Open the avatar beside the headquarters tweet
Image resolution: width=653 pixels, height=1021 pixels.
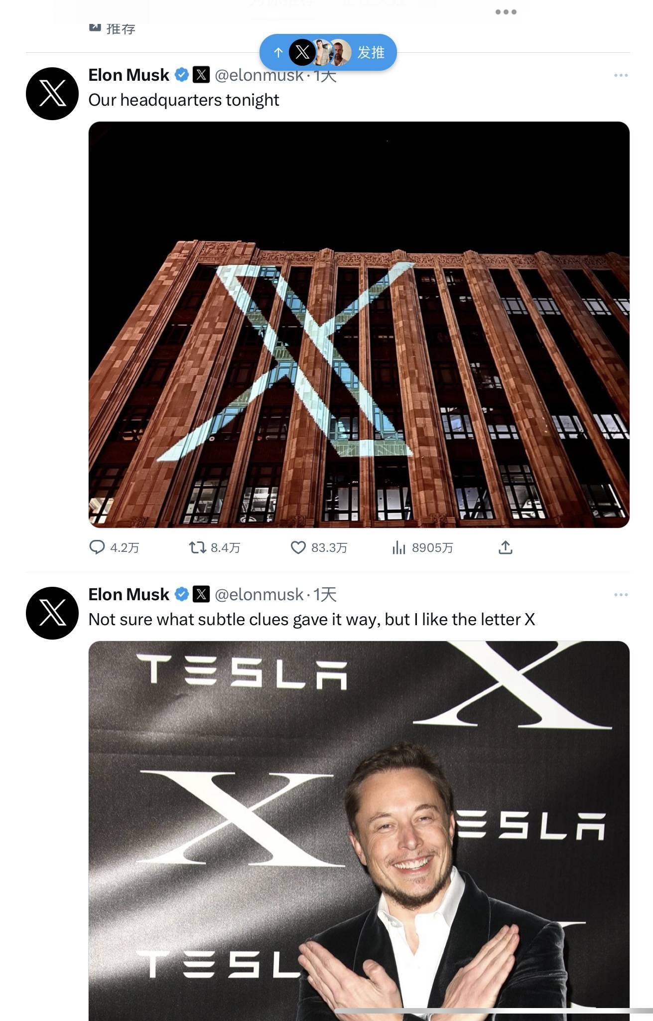click(52, 94)
